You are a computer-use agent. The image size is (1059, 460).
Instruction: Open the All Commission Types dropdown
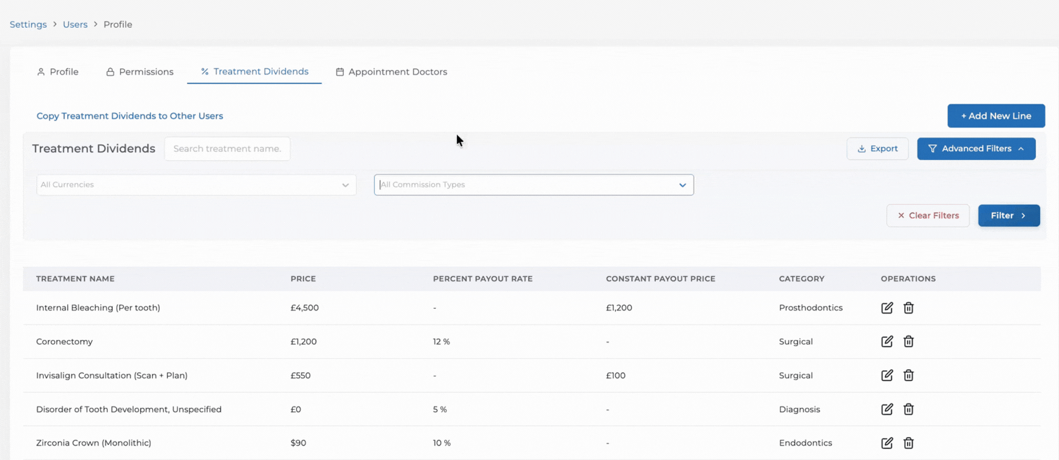pos(534,185)
